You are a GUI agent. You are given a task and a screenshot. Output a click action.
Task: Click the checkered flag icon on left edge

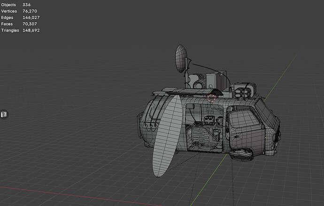coord(4,114)
